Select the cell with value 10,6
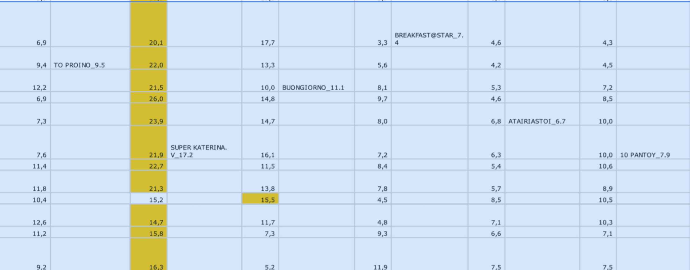This screenshot has width=690, height=270. [598, 165]
